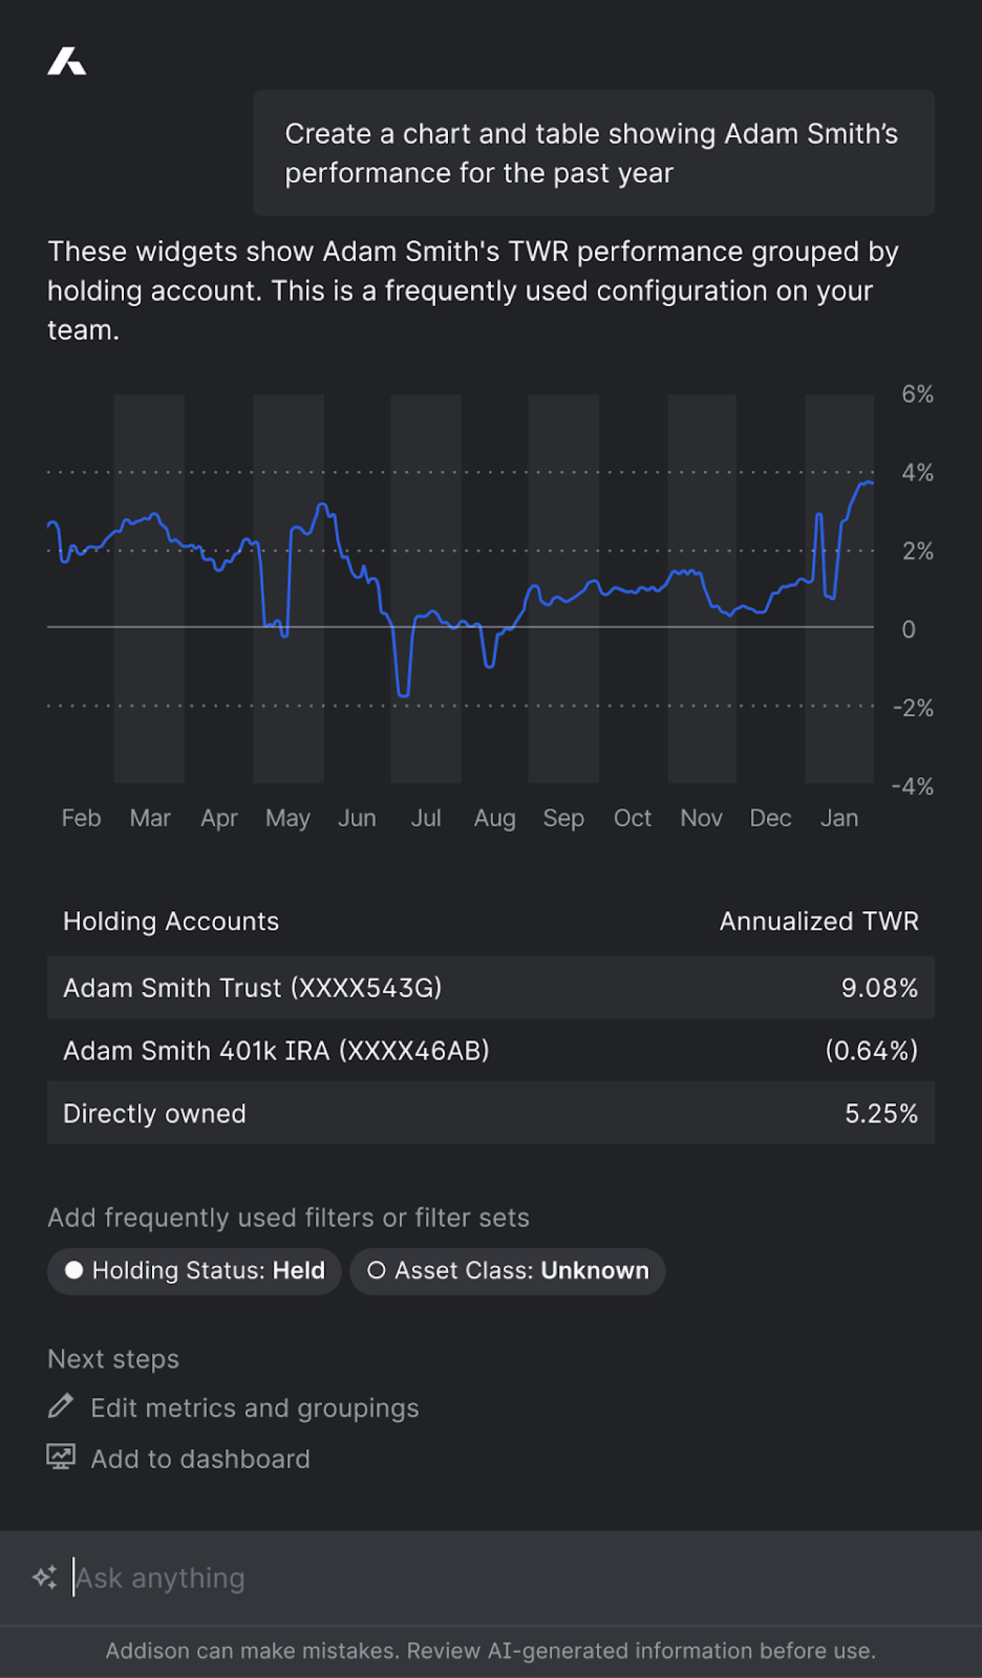
Task: Click the pencil icon beside Edit metrics
Action: pos(61,1406)
